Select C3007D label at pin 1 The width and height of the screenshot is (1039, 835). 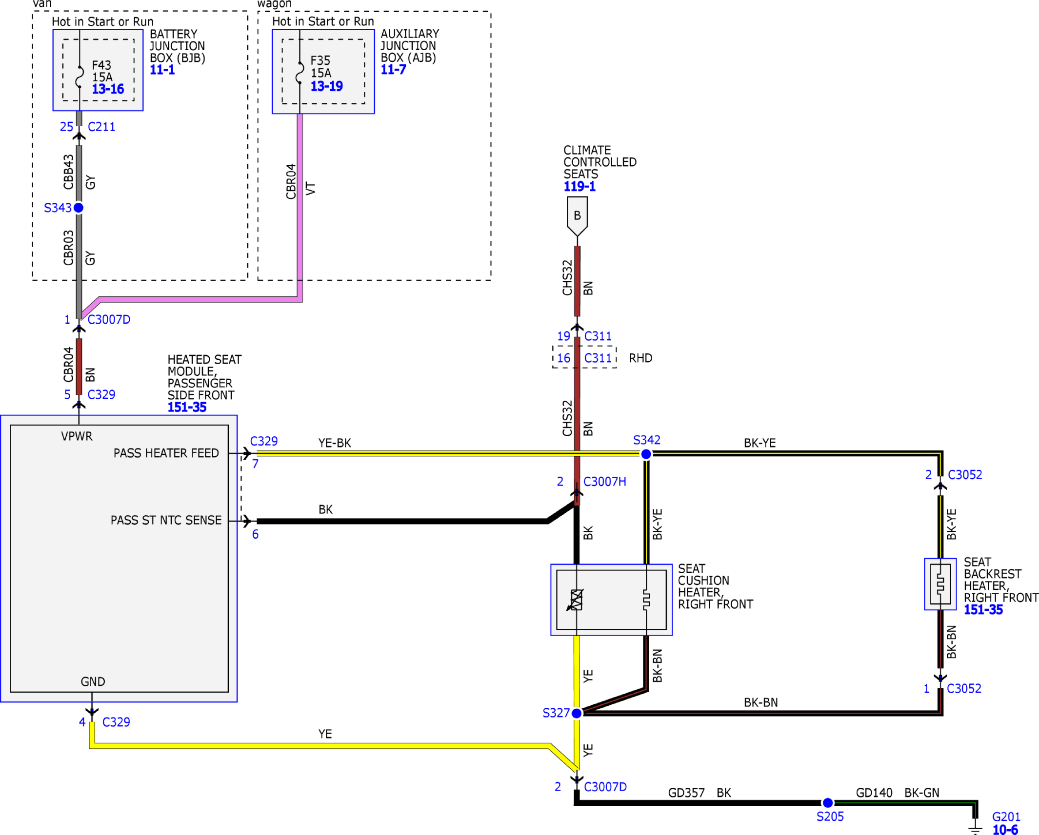point(109,320)
